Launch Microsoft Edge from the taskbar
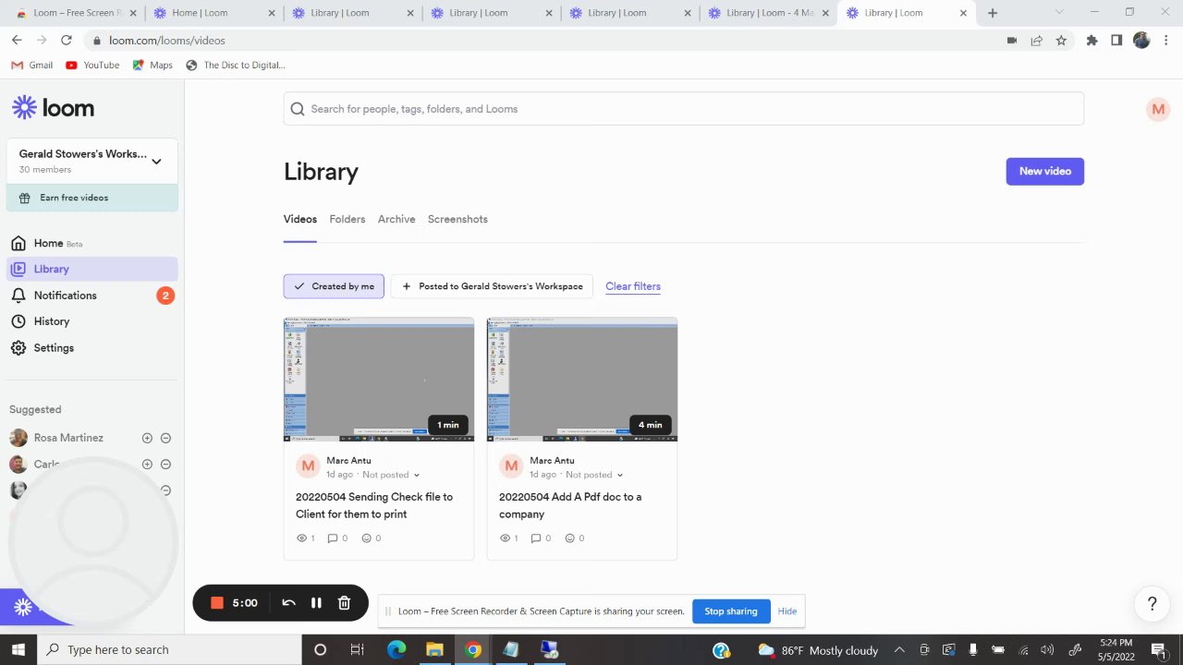The image size is (1183, 665). tap(396, 650)
